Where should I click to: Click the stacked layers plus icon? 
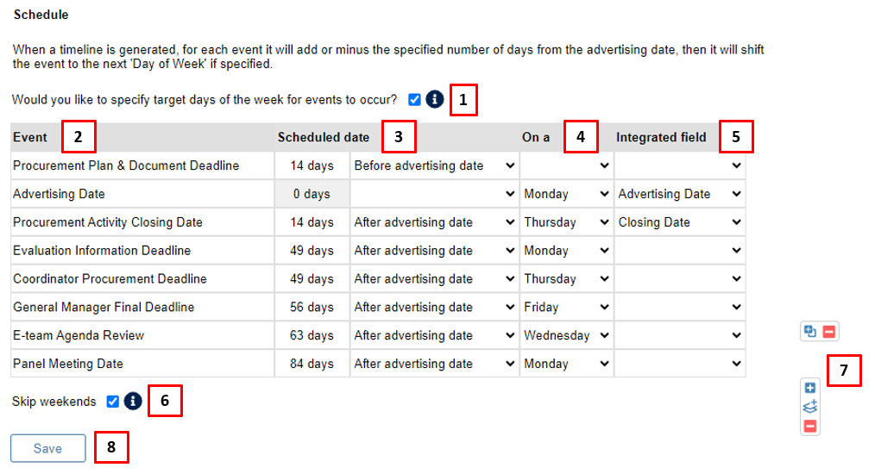[810, 407]
